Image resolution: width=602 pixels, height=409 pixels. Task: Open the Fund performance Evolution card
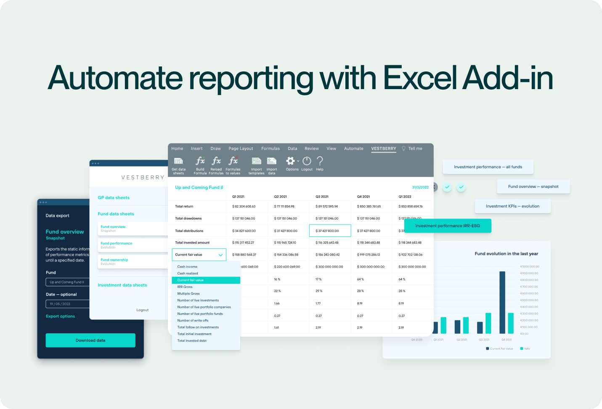[x=133, y=245]
